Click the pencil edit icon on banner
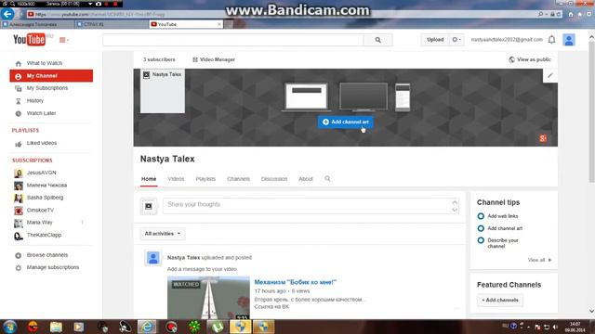Screen dimensions: 595x334 tap(549, 75)
